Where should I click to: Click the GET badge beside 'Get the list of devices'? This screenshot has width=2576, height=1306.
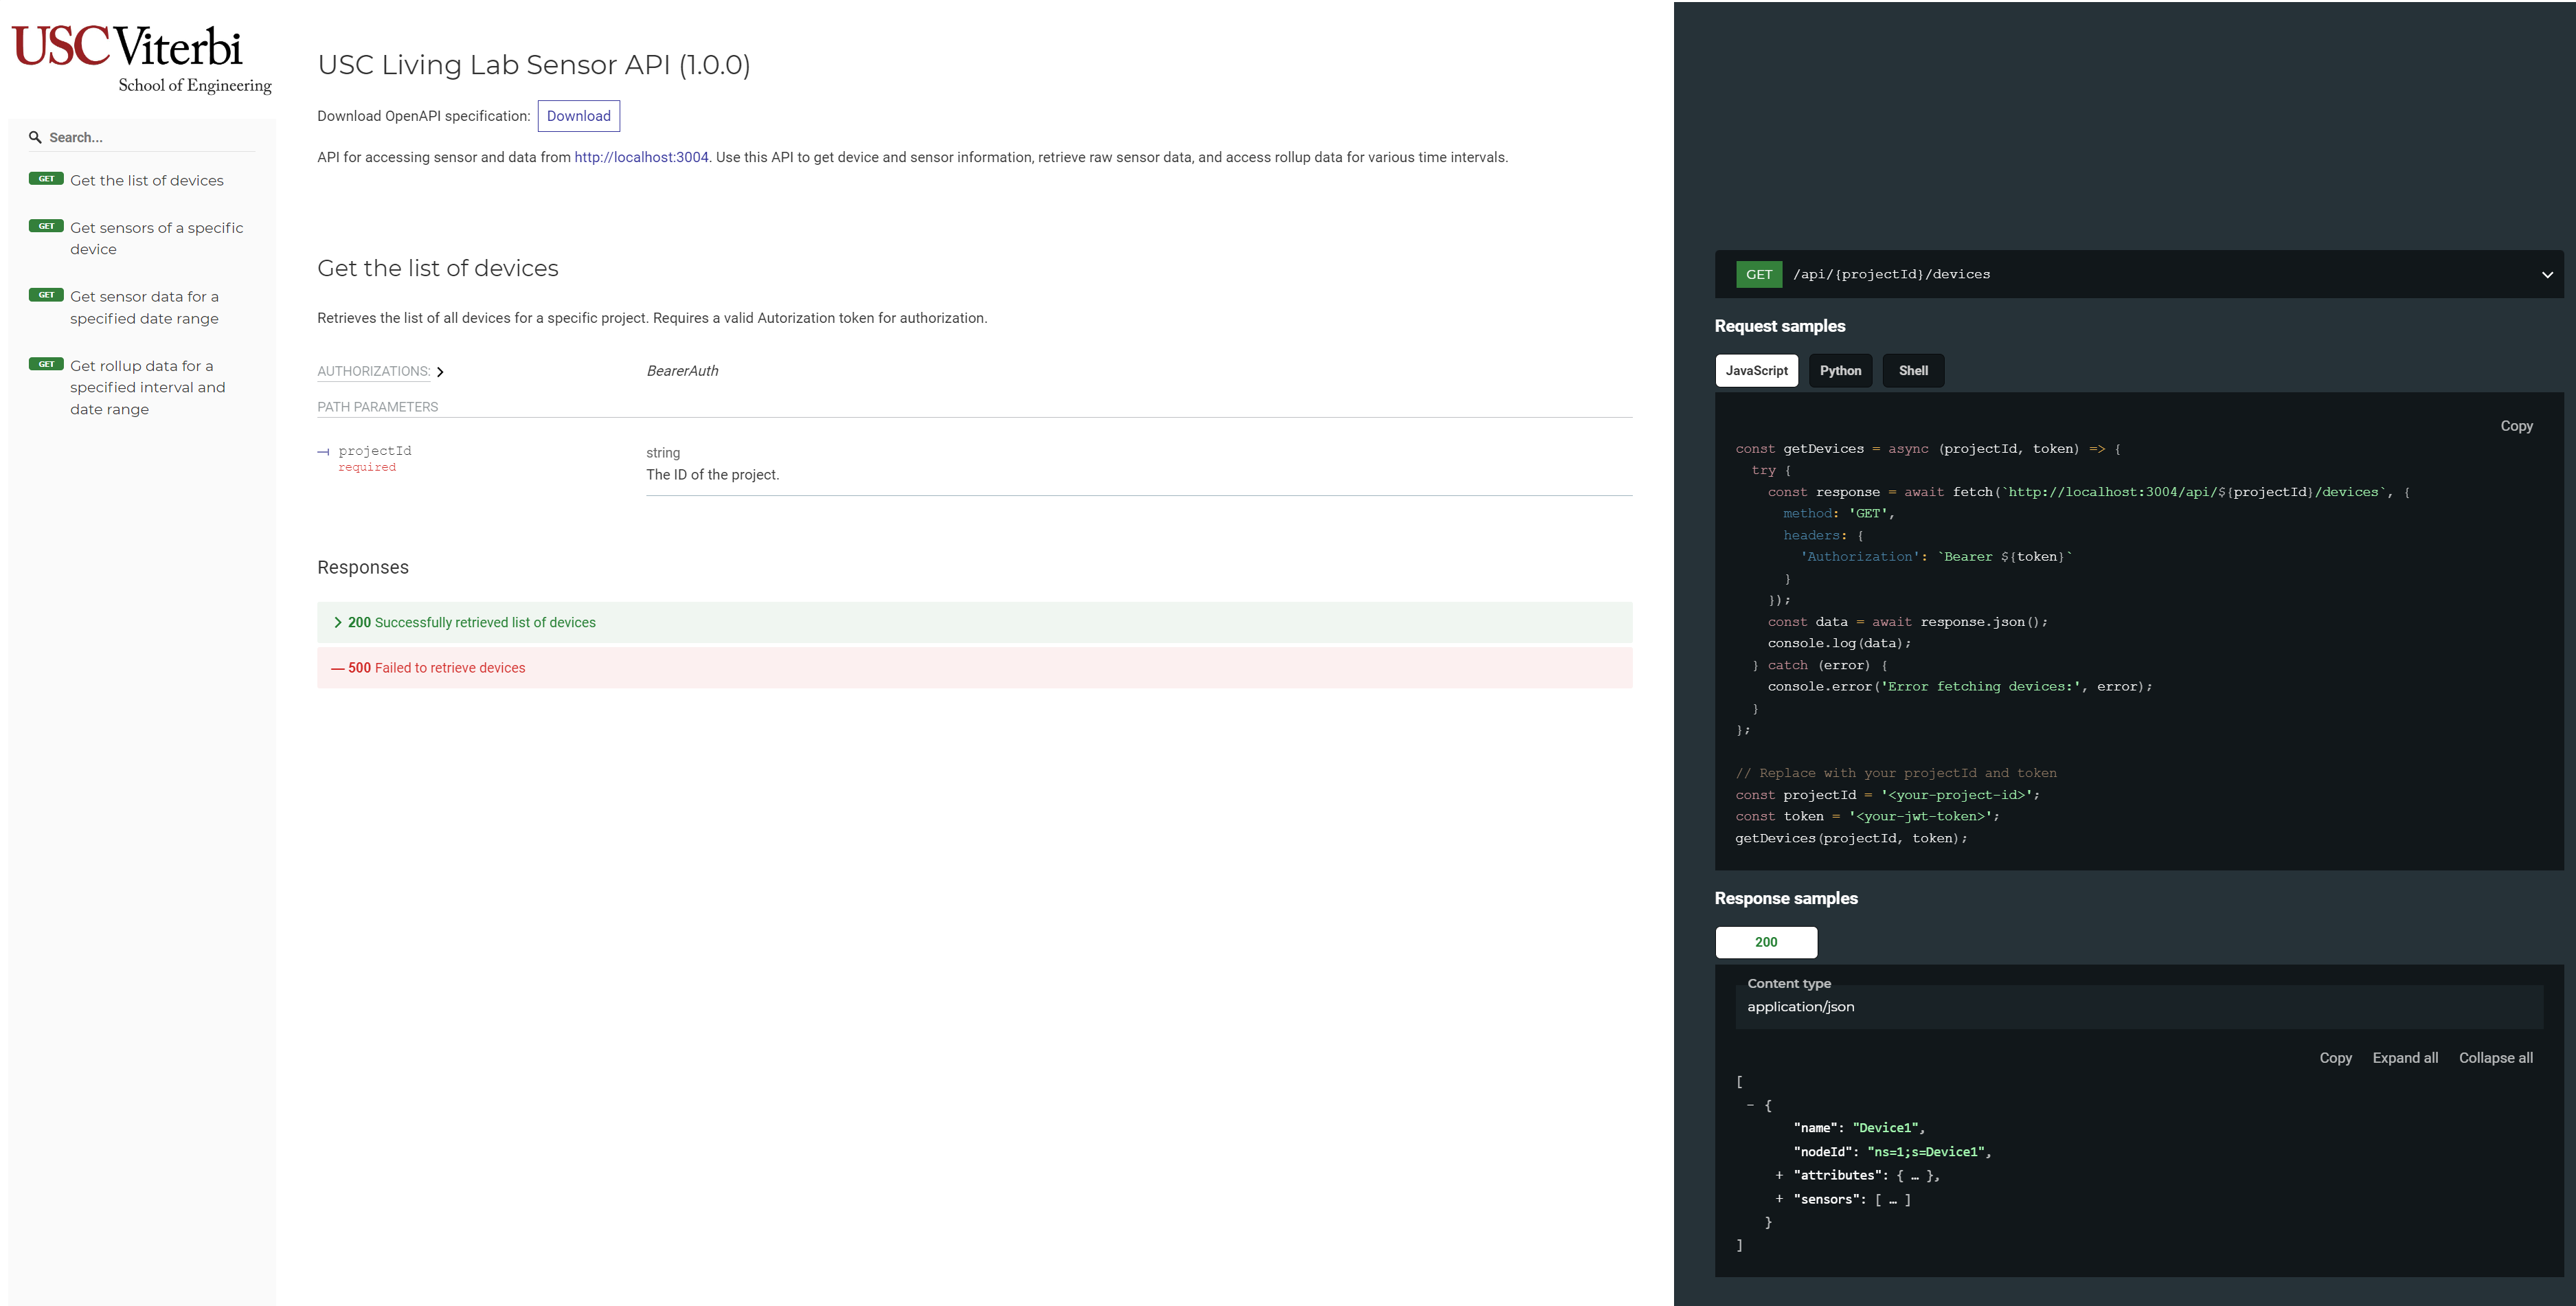pos(46,178)
